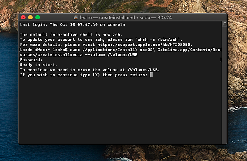247x161 pixels.
Task: Click the /Volumes/USB path in the command
Action: [123, 55]
